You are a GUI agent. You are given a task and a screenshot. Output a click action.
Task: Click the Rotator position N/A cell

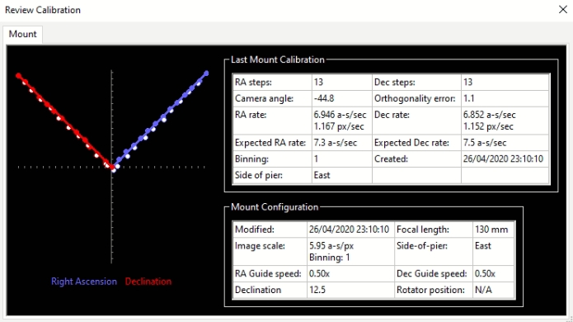coord(493,290)
